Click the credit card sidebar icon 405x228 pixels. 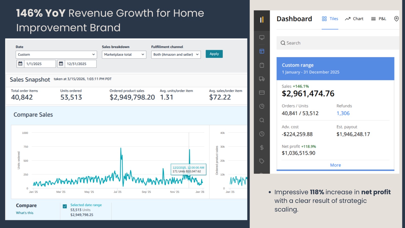(262, 92)
